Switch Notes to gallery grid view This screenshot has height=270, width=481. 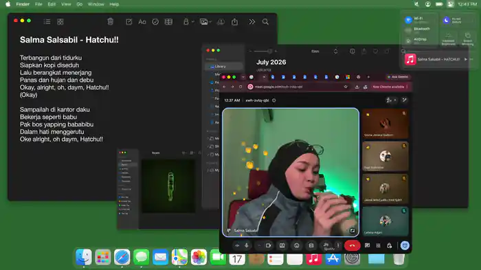[x=60, y=22]
